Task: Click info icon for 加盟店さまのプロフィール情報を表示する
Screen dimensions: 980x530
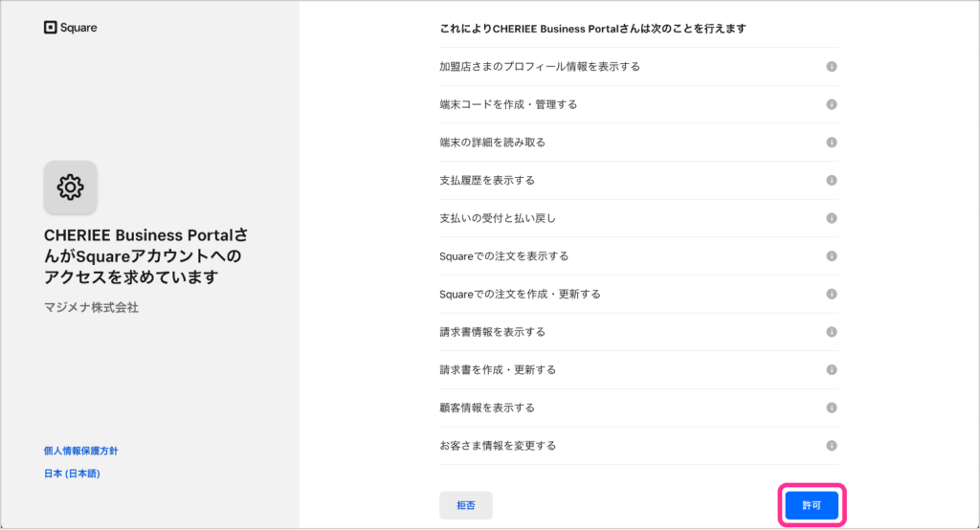Action: pos(831,67)
